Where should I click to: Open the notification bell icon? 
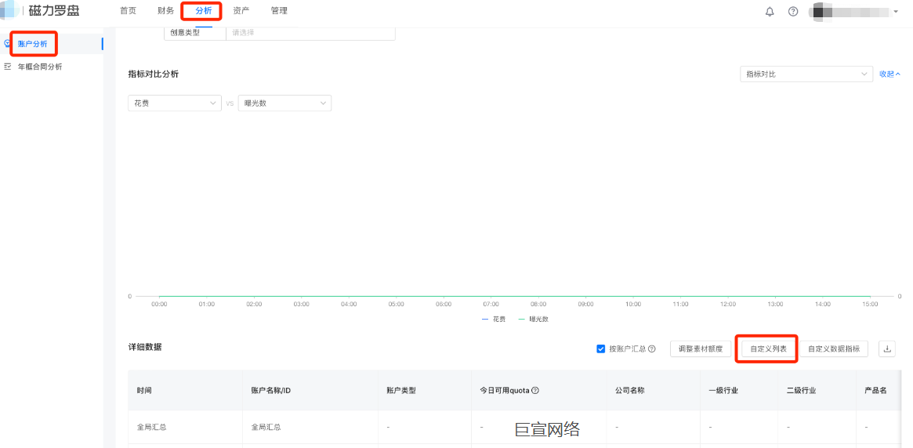770,12
